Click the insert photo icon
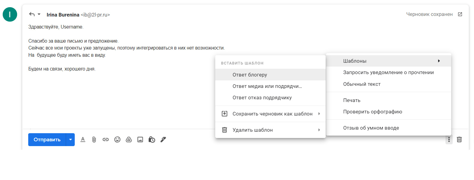This screenshot has width=474, height=180. click(x=140, y=139)
